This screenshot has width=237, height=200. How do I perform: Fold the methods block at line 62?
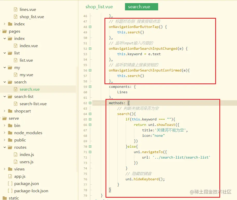(x=90, y=103)
